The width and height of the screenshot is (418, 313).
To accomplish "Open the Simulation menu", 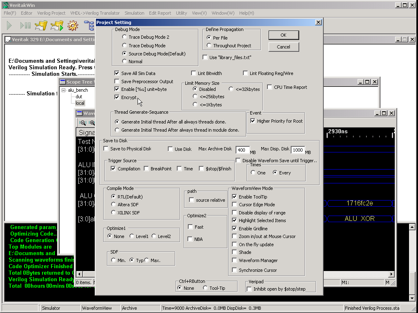I will (134, 13).
